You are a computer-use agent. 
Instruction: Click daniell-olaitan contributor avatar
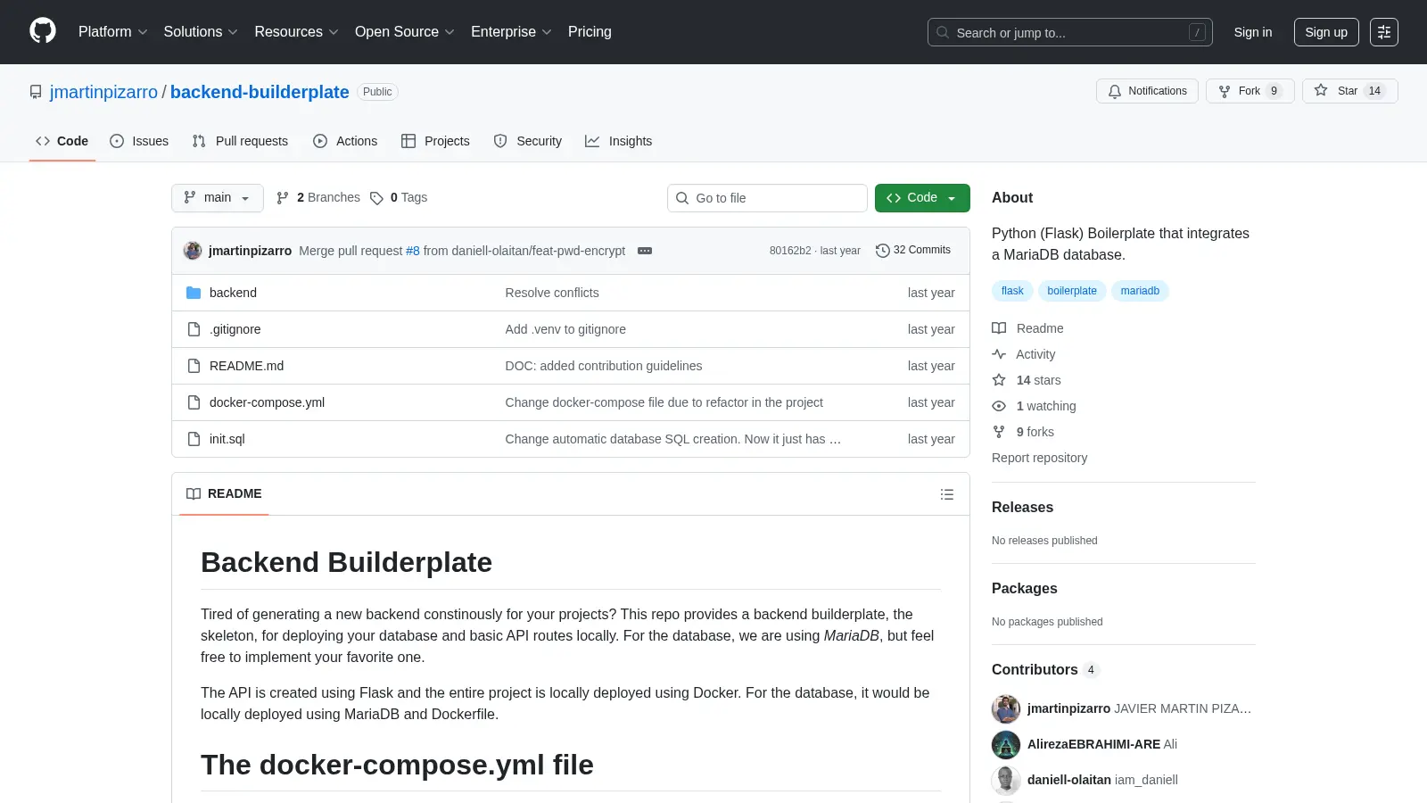tap(1006, 780)
